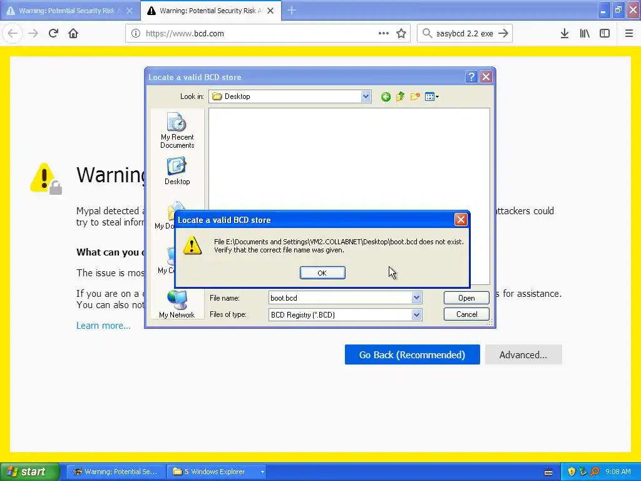Open My Network in places bar
641x481 pixels.
pyautogui.click(x=177, y=304)
